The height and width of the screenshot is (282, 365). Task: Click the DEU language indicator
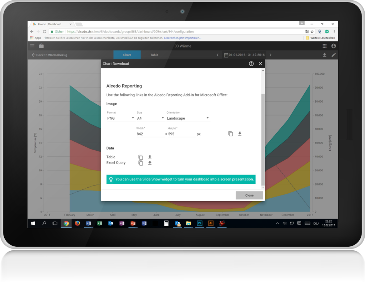(x=316, y=223)
